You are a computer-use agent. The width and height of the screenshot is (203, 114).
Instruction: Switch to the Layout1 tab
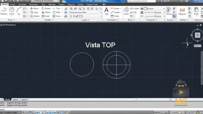tap(16, 99)
